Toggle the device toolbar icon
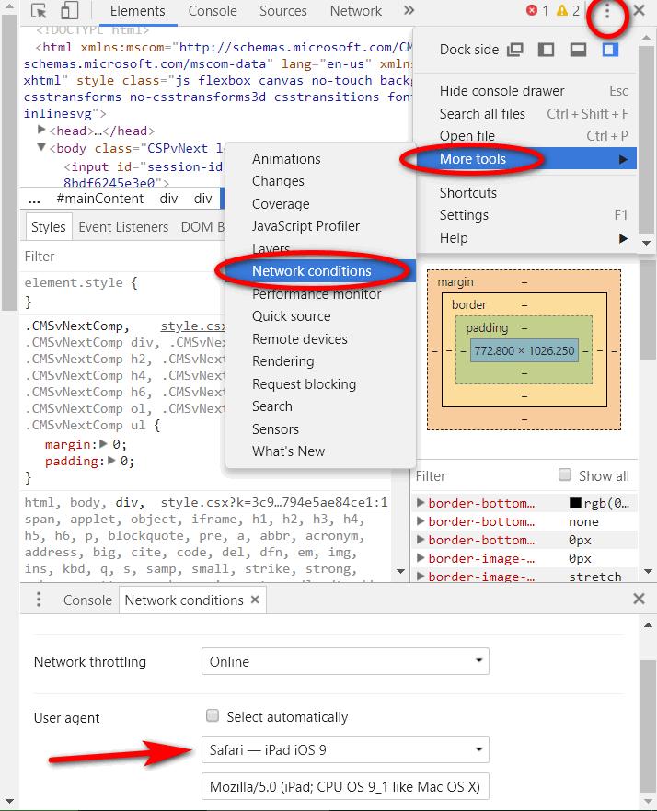Image resolution: width=657 pixels, height=811 pixels. [x=69, y=10]
